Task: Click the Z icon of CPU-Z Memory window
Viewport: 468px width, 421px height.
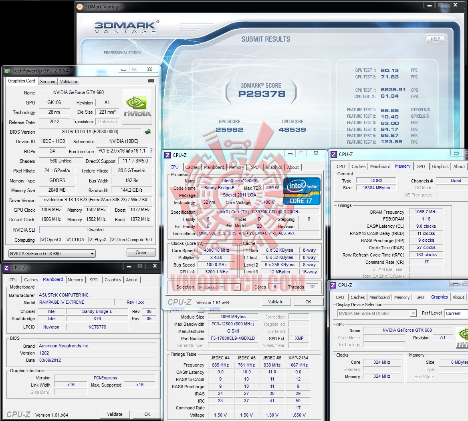Action: [334, 154]
